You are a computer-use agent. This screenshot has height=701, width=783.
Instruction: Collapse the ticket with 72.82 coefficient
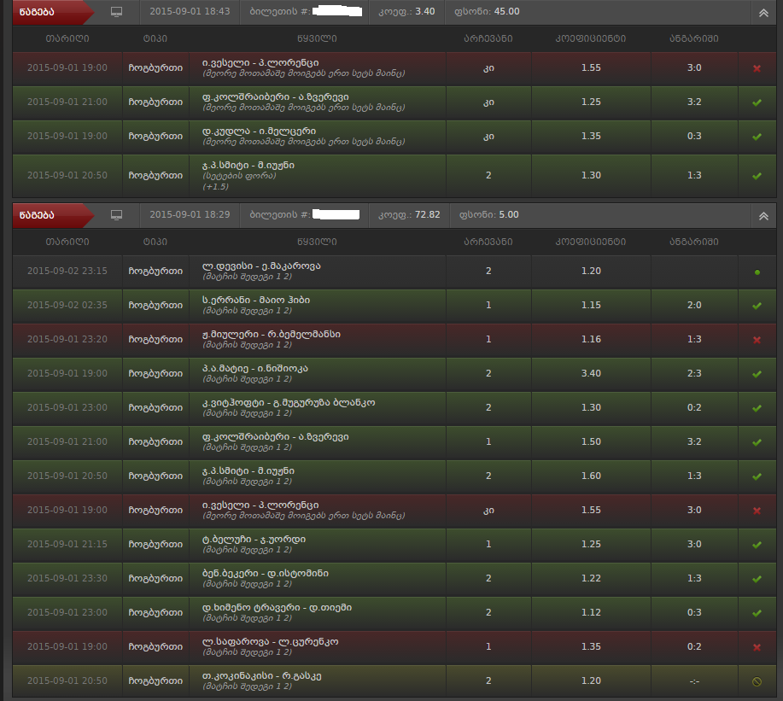tap(763, 216)
